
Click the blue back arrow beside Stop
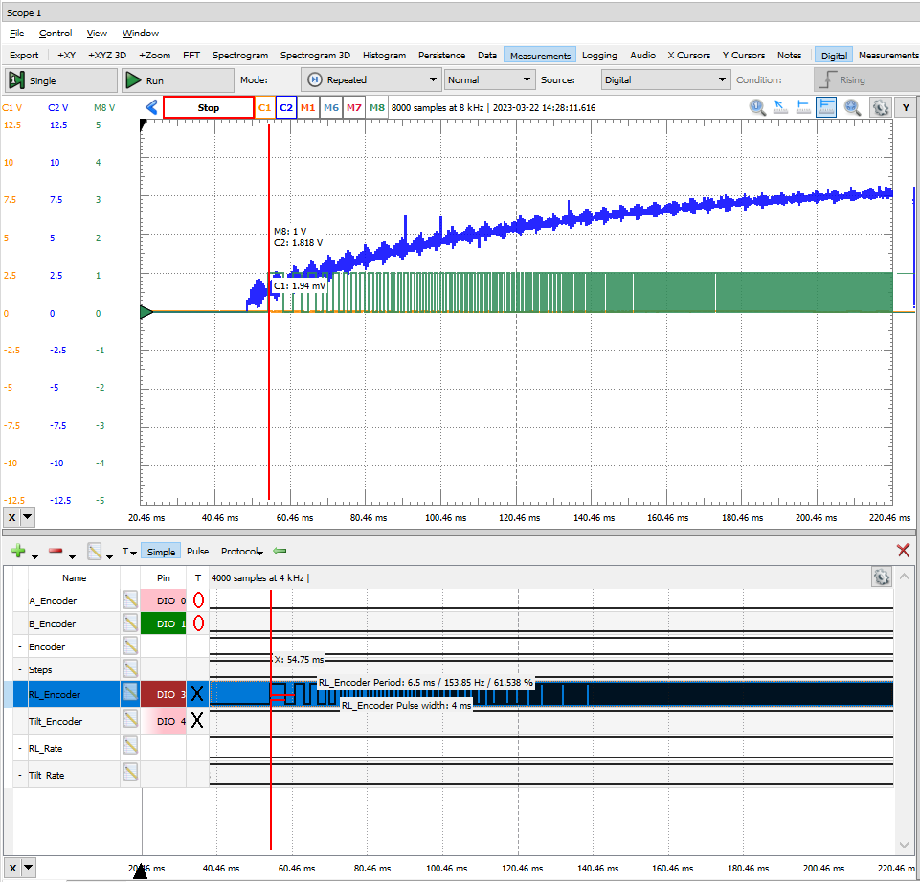[152, 107]
